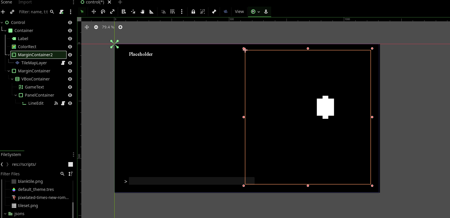Collapse the VBoxContainer tree node
Image resolution: width=450 pixels, height=218 pixels.
coord(12,79)
